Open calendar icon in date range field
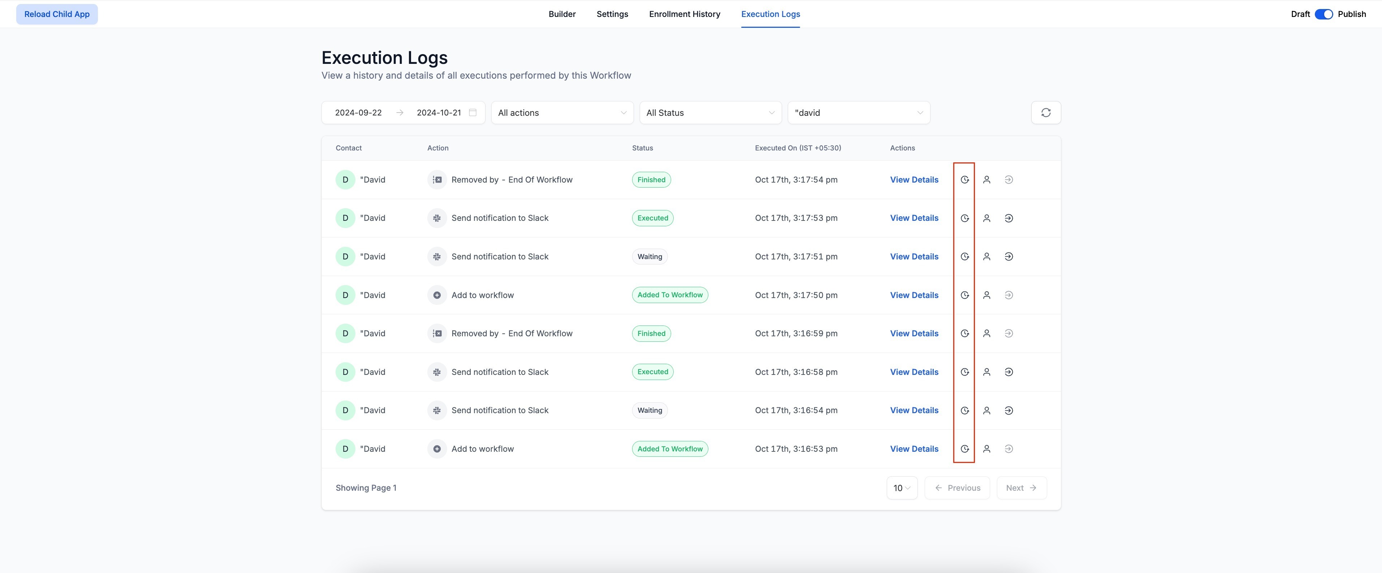 click(x=473, y=113)
